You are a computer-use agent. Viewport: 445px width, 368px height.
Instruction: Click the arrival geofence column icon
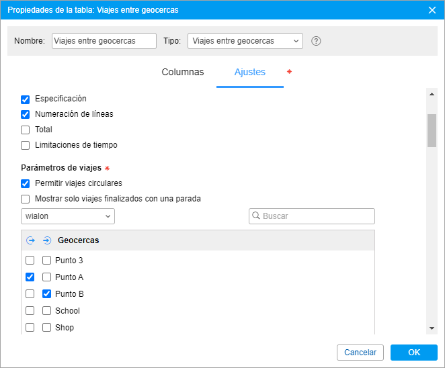pyautogui.click(x=47, y=240)
